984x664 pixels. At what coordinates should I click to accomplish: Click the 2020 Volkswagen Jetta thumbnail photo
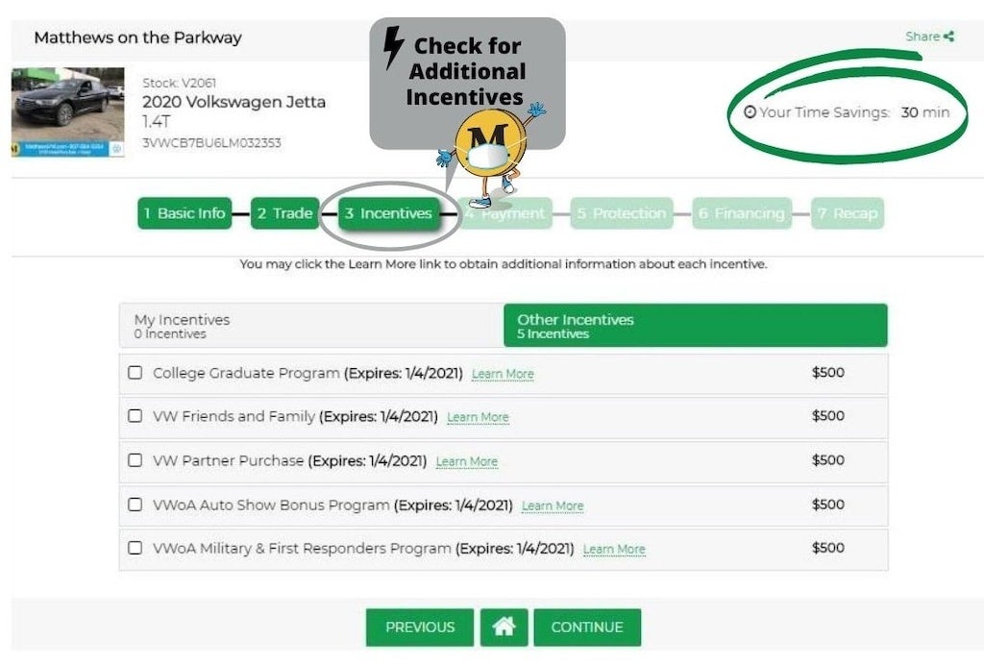[x=67, y=111]
